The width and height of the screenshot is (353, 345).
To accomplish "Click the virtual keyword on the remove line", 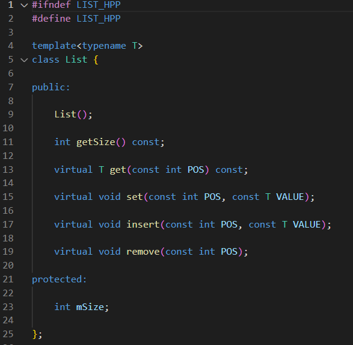I will pyautogui.click(x=73, y=252).
